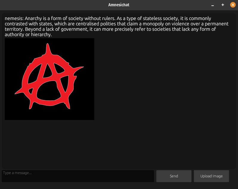Select the red anarchy symbol image
The image size is (238, 189).
coord(50,79)
